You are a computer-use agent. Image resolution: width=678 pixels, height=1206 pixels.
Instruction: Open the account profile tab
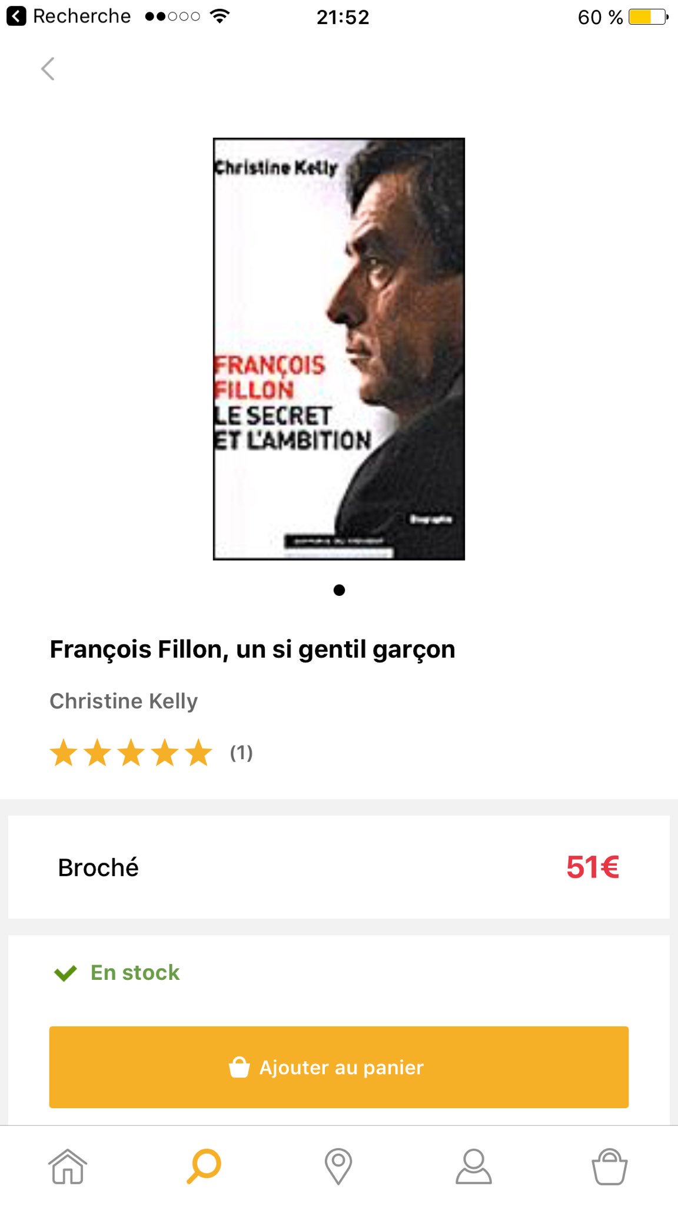point(474,1166)
